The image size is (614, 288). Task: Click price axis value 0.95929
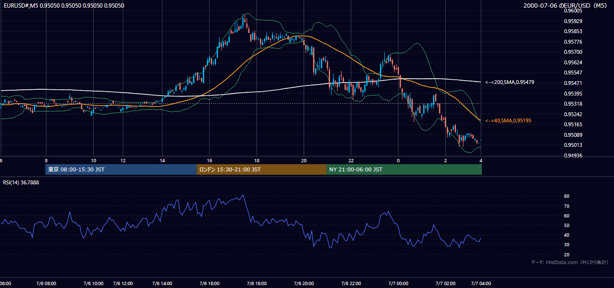coord(573,21)
